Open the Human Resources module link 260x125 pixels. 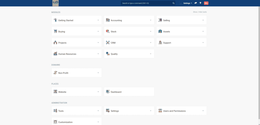click(67, 54)
